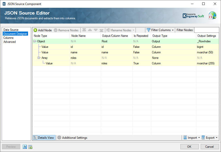This screenshot has height=152, width=221.
Task: Switch to the Details View tab
Action: point(44,137)
